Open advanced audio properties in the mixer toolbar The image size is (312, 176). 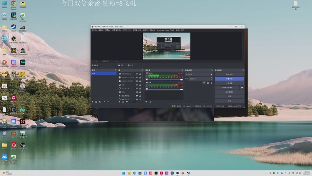click(146, 102)
